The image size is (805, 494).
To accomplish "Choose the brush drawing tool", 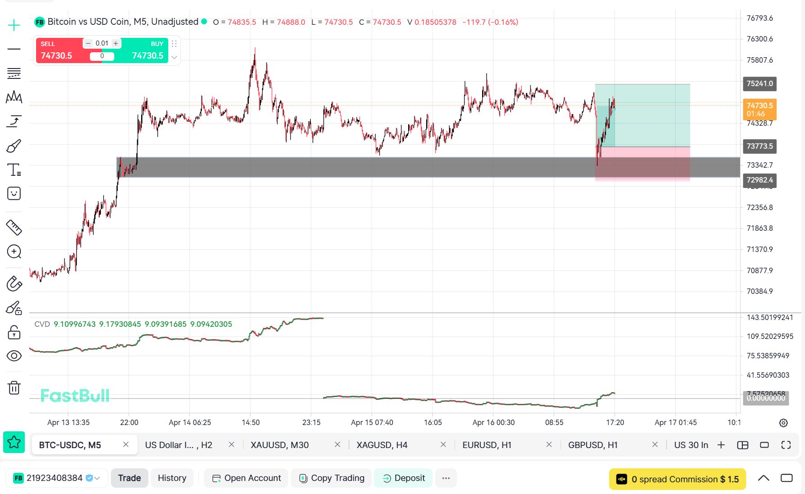I will coord(14,146).
